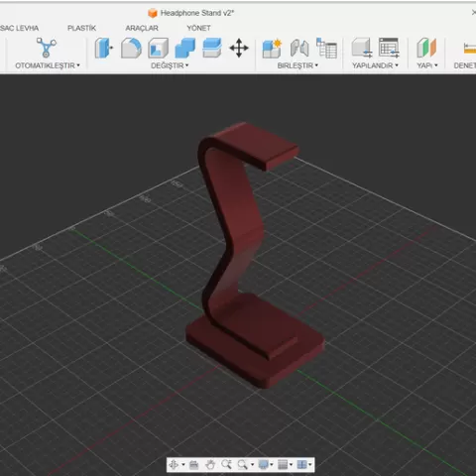This screenshot has width=476, height=476.
Task: Click the Orbit tool in navigation bar
Action: click(x=174, y=465)
